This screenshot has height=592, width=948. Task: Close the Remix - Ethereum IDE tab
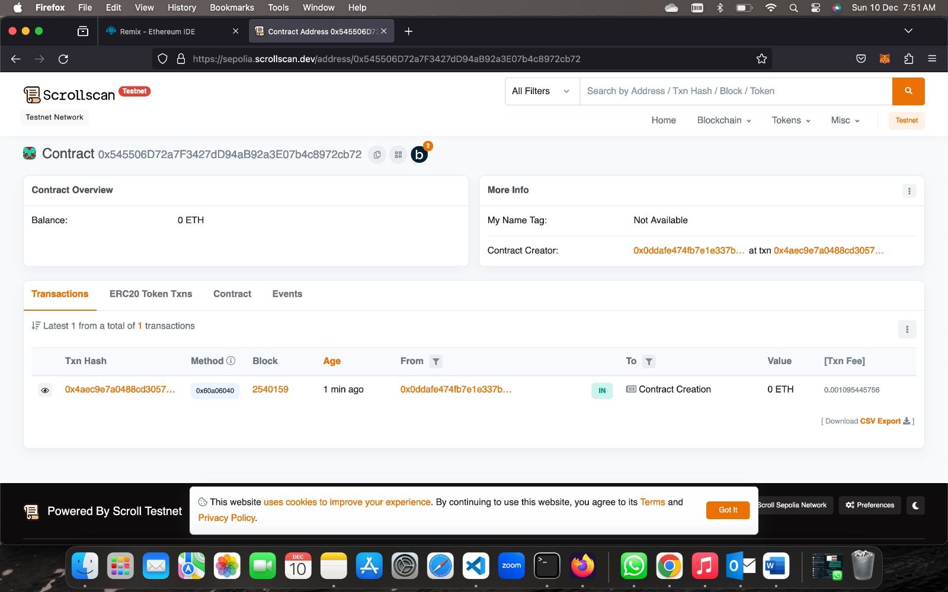point(235,31)
